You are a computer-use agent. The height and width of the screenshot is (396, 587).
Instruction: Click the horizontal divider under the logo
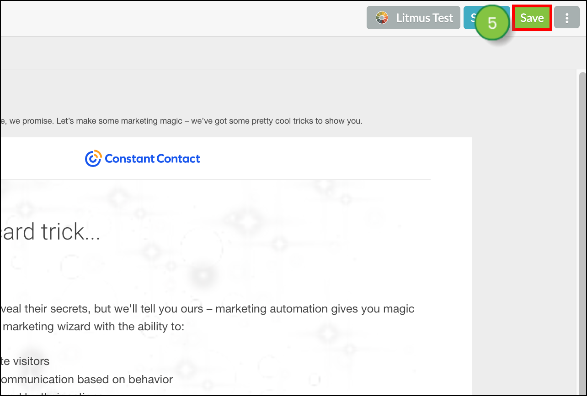[215, 180]
